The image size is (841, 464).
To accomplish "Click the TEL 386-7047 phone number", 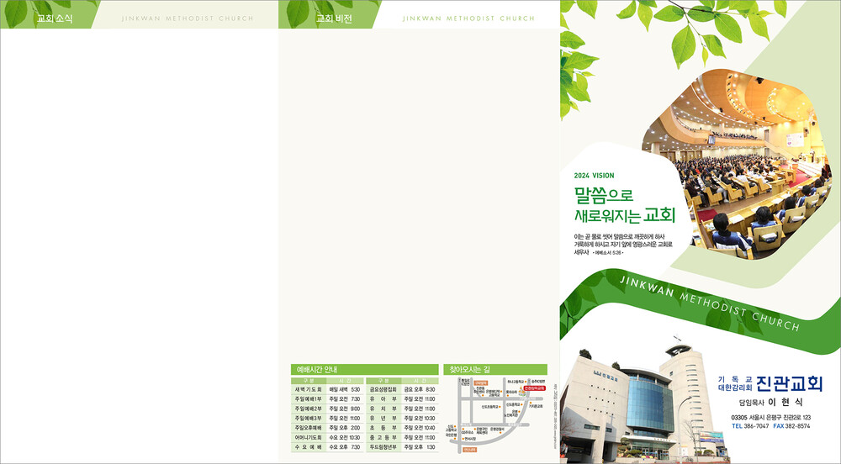I will tap(750, 426).
